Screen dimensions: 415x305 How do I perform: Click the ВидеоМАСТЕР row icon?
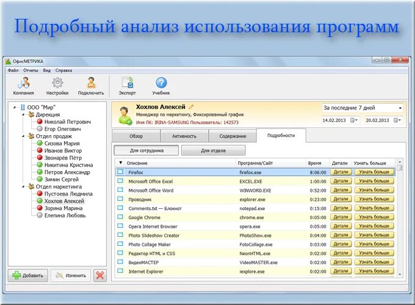point(120,262)
